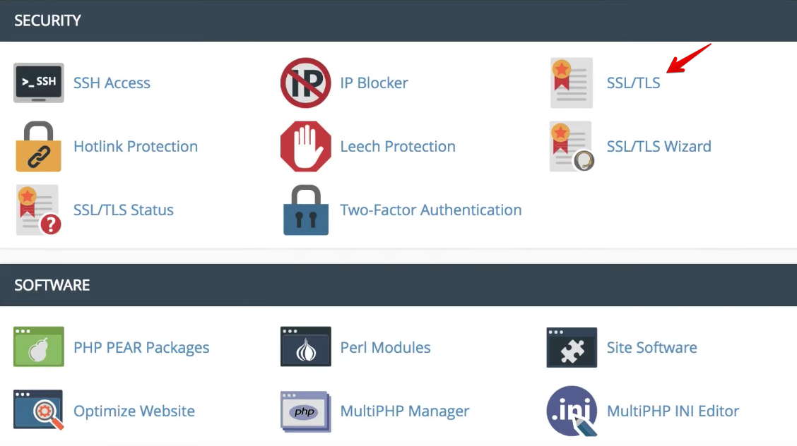Click the SSL/TLS certificate icon

tap(572, 83)
